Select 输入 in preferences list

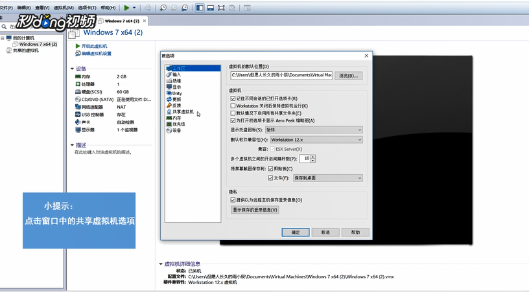tap(174, 74)
